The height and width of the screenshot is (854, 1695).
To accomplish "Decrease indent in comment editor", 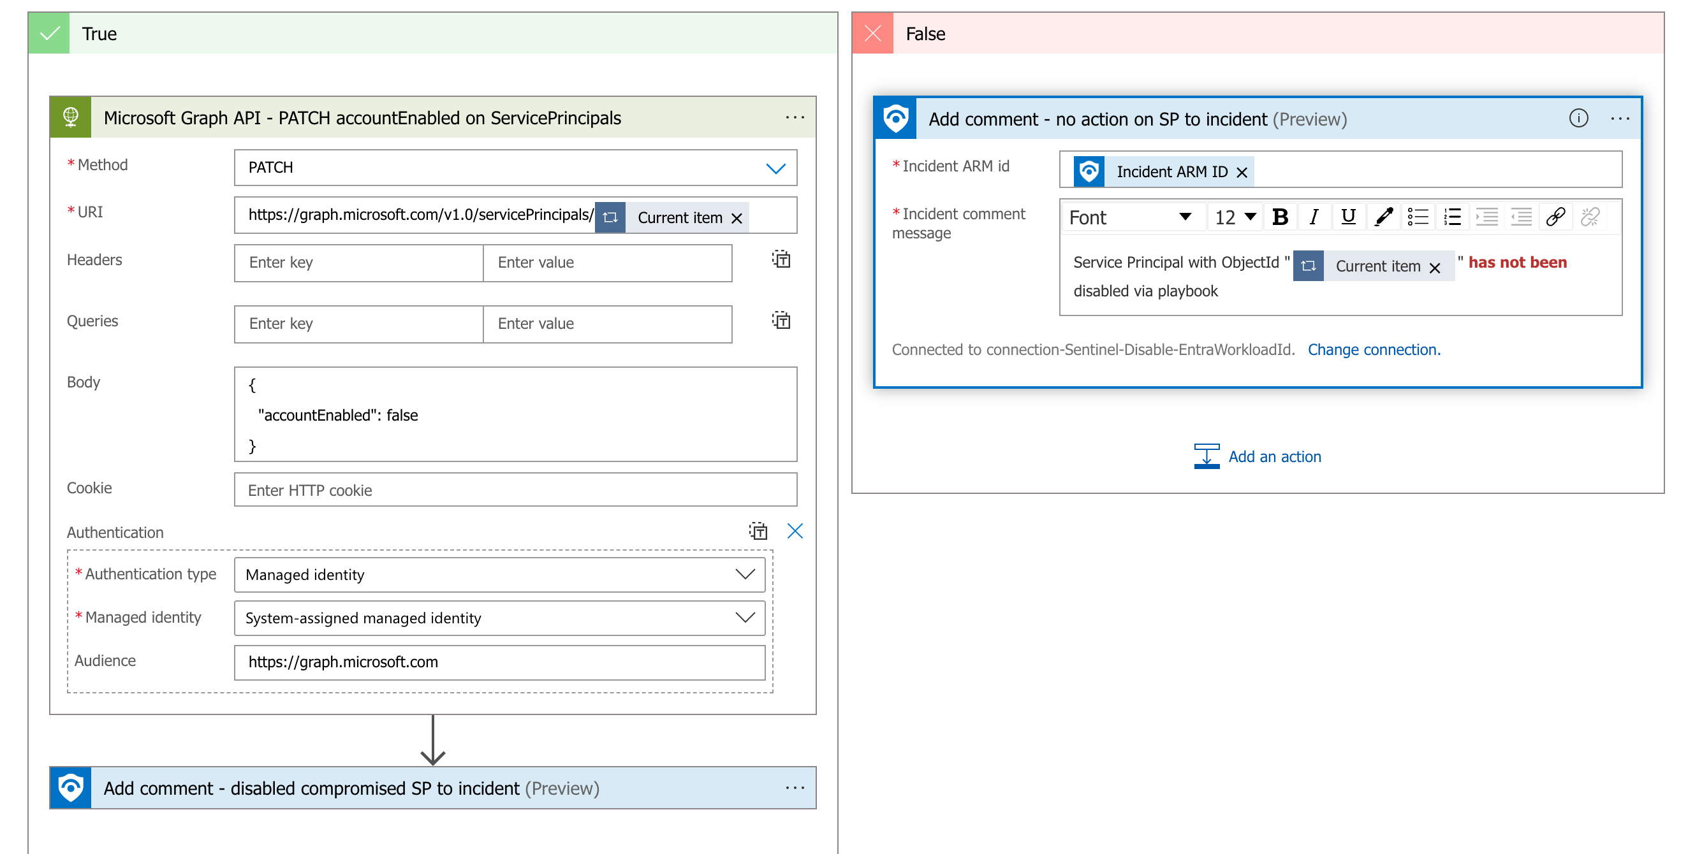I will point(1521,217).
